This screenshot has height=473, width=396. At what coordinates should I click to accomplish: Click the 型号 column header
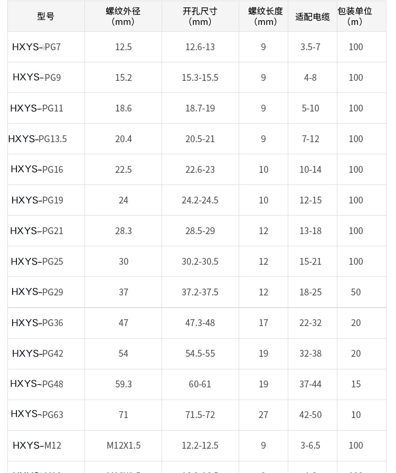point(46,16)
